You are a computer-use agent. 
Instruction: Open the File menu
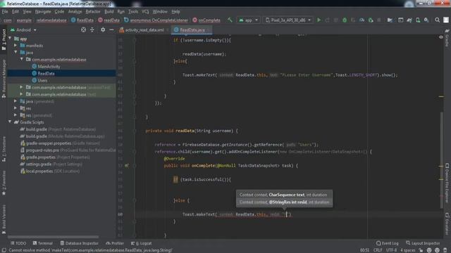(5, 12)
